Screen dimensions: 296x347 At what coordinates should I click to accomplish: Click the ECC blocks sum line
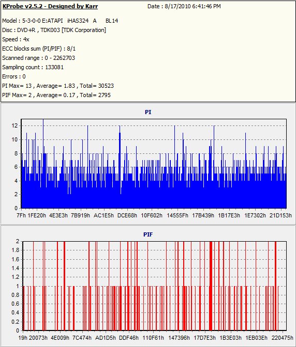tap(39, 49)
